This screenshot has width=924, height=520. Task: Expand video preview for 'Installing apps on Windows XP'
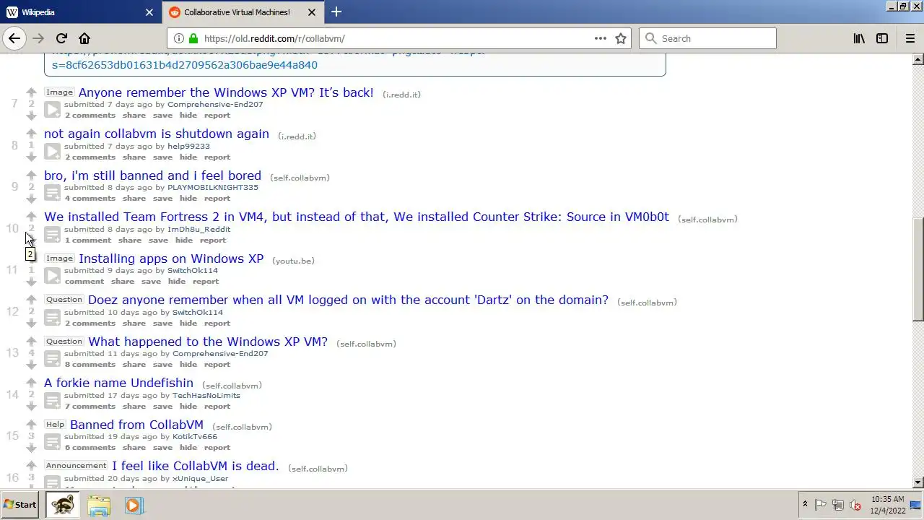pos(52,276)
